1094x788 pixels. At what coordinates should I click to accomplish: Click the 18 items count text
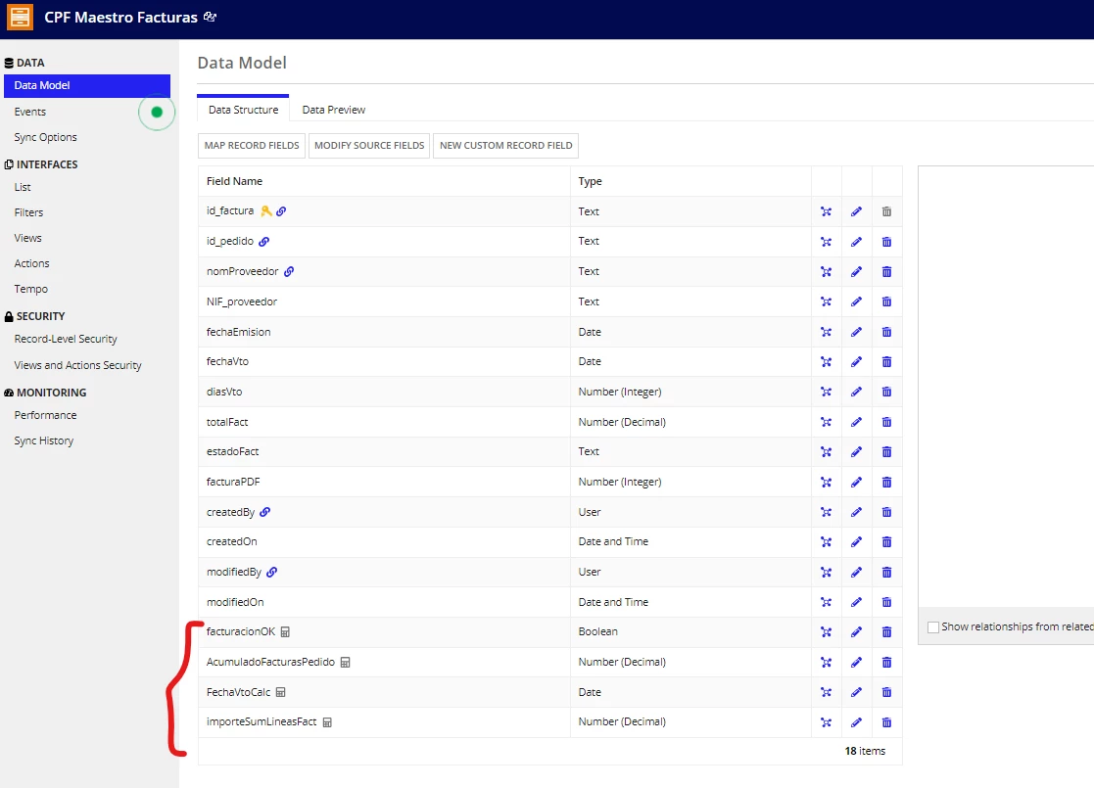coord(865,751)
